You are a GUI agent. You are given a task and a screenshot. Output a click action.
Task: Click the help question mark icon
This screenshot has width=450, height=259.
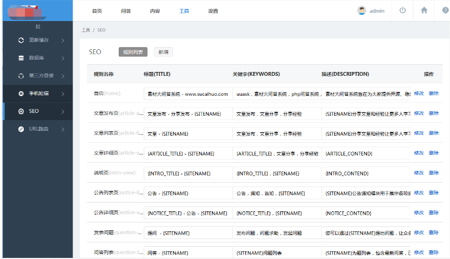click(x=445, y=11)
